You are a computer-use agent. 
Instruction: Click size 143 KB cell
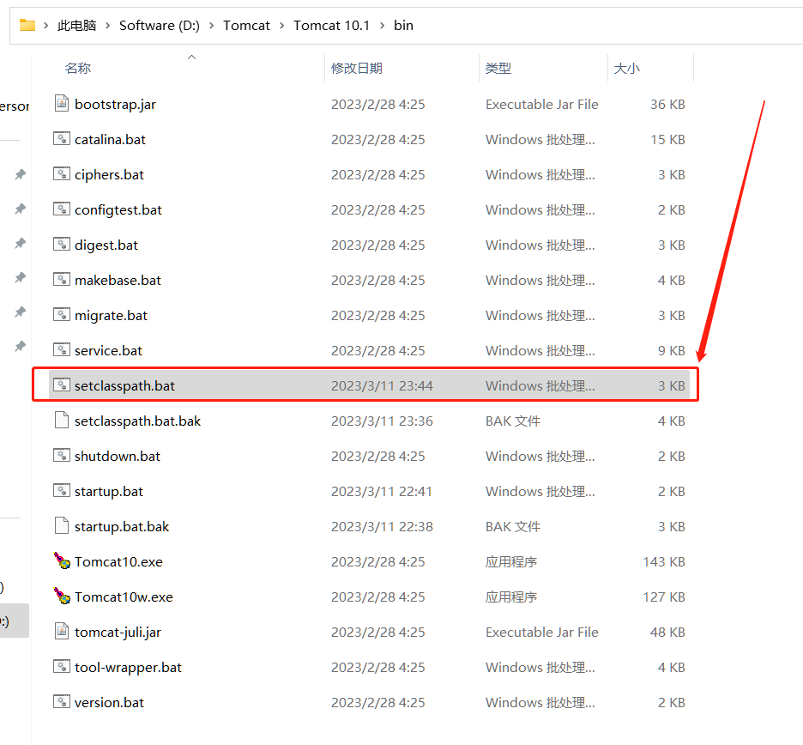click(x=664, y=561)
